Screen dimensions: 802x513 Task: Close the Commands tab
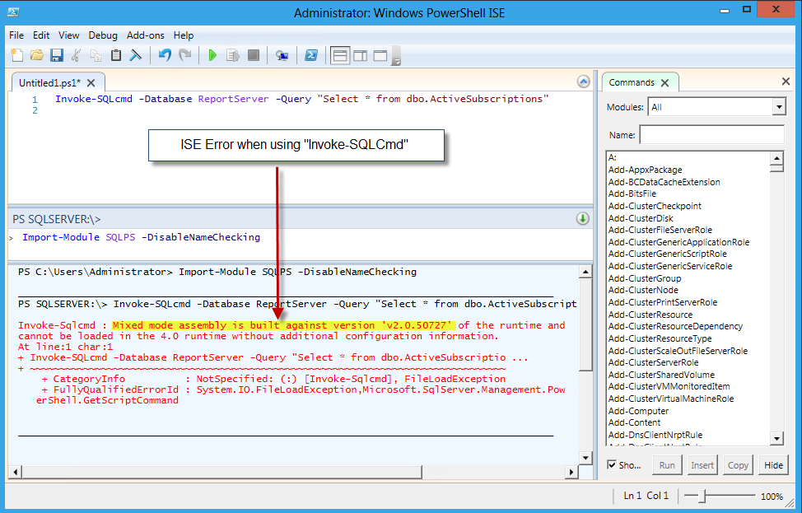(x=664, y=82)
